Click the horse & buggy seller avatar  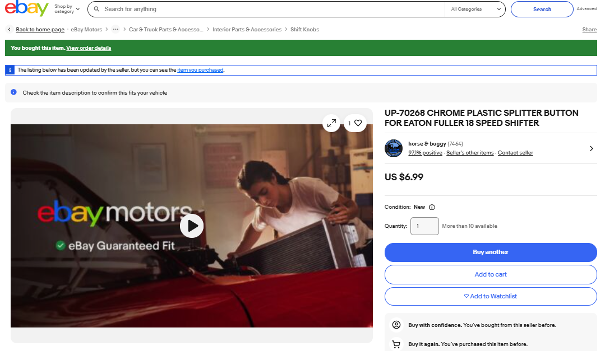coord(394,148)
